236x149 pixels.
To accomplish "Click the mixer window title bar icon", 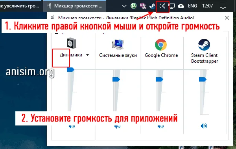I will pyautogui.click(x=53, y=17).
